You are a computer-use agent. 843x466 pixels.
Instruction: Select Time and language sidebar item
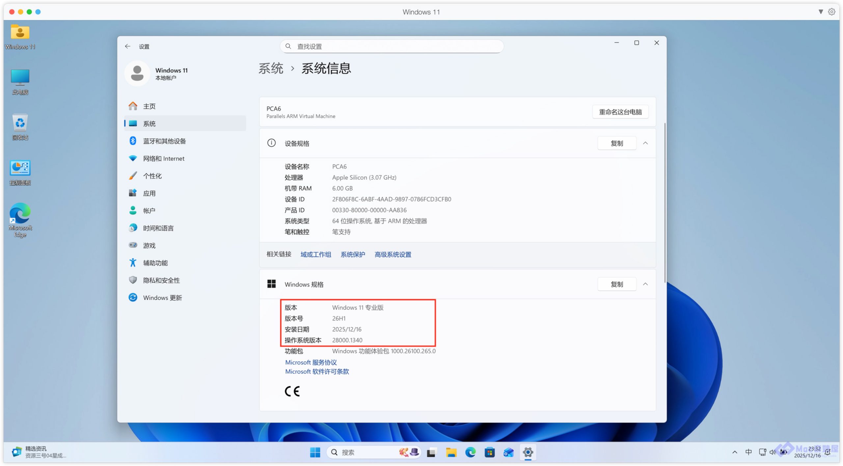point(158,228)
